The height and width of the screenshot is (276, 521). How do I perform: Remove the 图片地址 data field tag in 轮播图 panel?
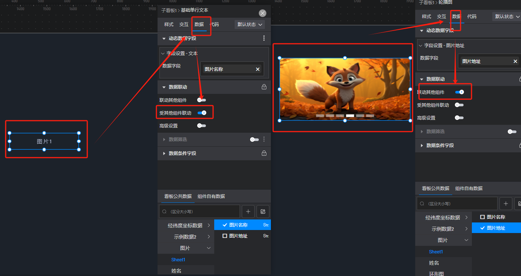pos(515,61)
